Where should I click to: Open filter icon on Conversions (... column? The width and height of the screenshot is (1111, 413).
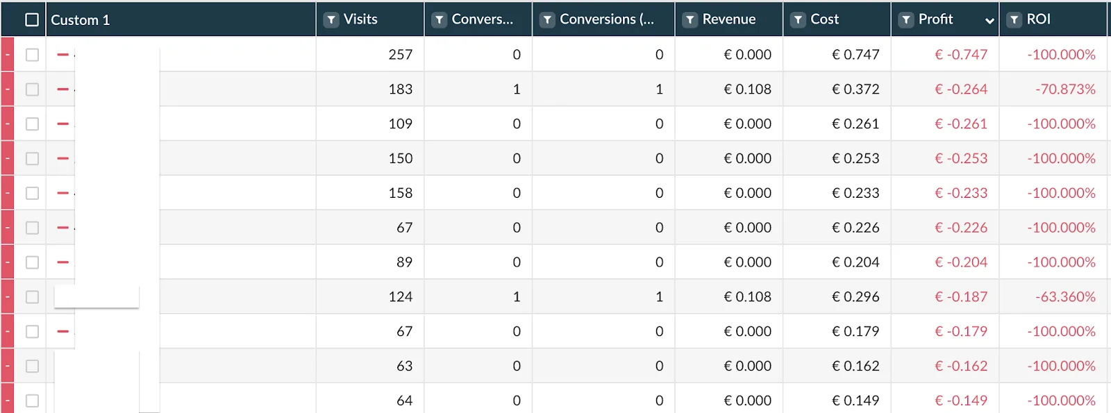[547, 20]
